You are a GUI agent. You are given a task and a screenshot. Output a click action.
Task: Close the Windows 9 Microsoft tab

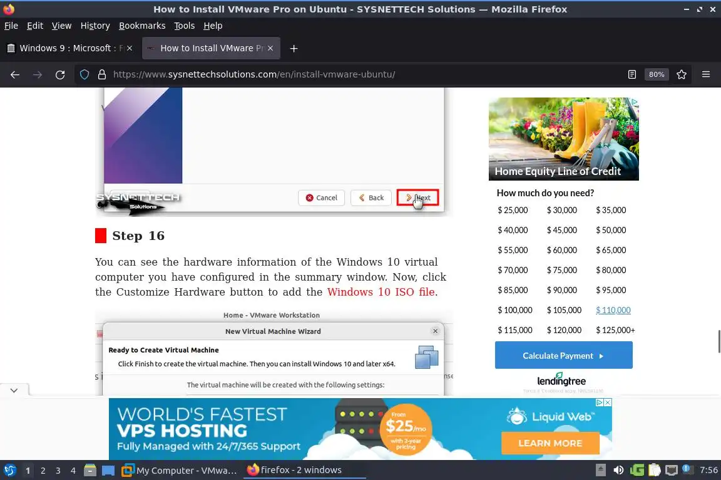tap(130, 48)
